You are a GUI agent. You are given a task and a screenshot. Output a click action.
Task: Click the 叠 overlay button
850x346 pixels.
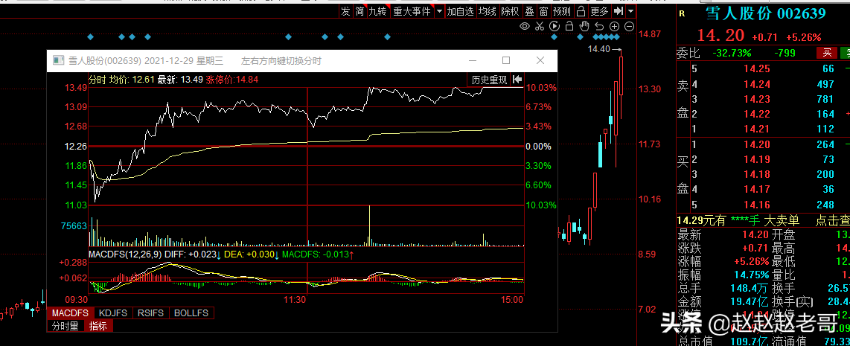[529, 11]
